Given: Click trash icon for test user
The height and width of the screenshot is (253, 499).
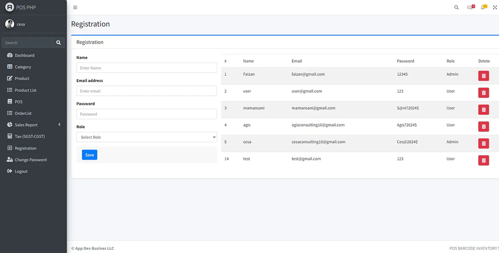Looking at the screenshot, I should coord(484,160).
